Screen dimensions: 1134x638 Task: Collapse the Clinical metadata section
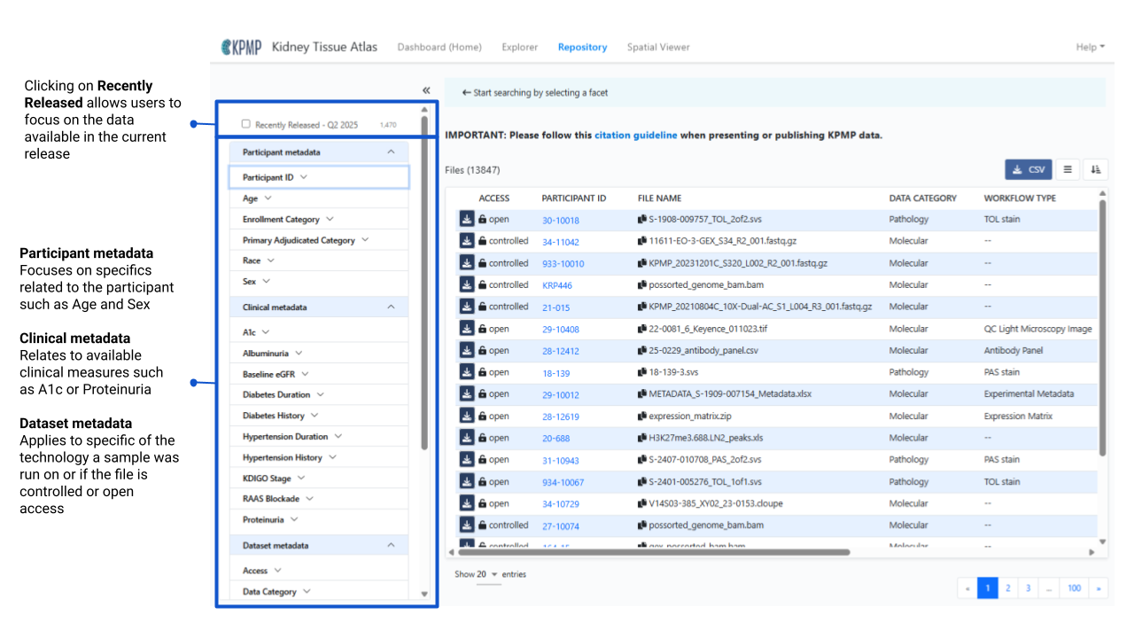pos(392,307)
